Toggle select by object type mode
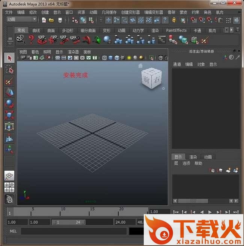The image size is (244, 246). coord(83,20)
